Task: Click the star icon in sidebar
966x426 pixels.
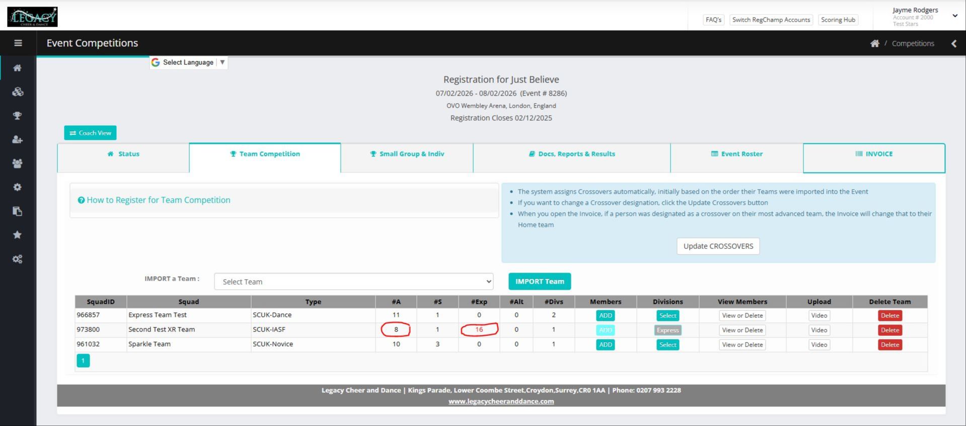Action: (18, 235)
